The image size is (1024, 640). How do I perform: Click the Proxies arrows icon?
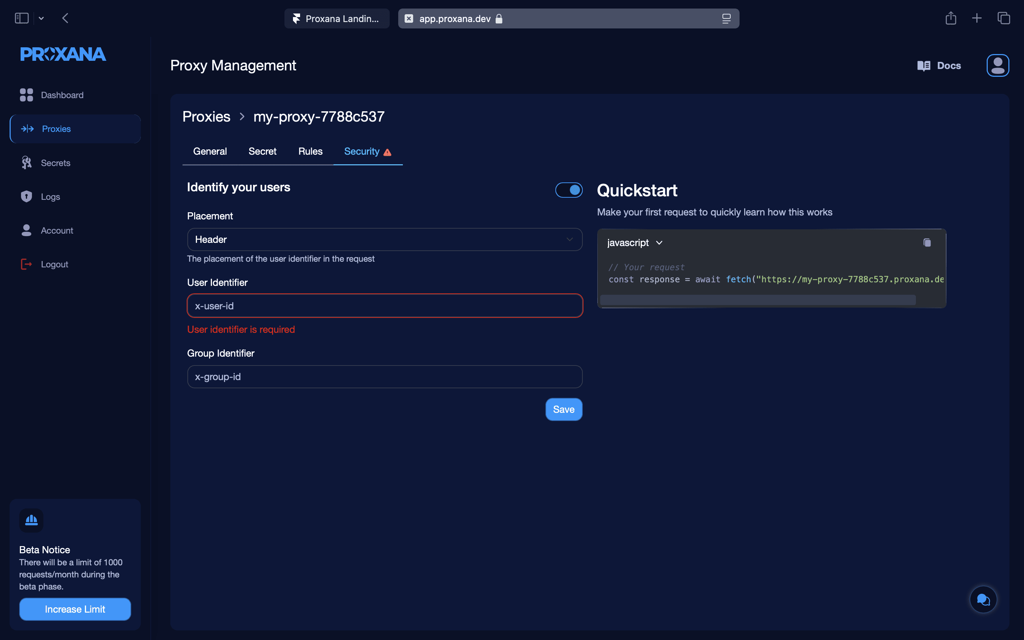27,129
